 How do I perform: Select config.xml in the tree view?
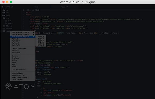(x=9, y=29)
